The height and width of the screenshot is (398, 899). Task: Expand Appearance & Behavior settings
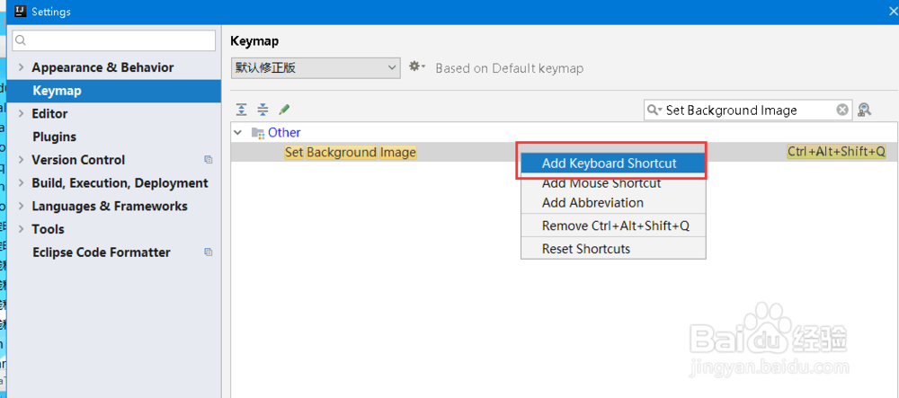click(22, 67)
